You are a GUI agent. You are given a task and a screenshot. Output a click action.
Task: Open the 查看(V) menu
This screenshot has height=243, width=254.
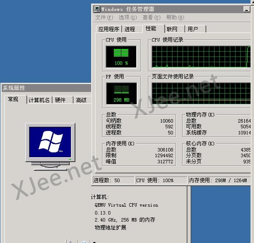click(x=151, y=18)
